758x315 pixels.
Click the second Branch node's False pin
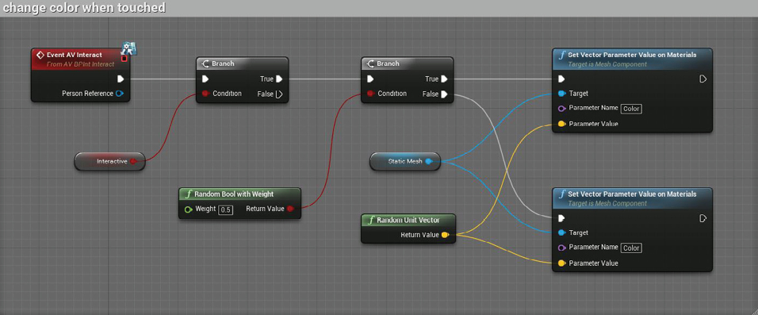444,94
